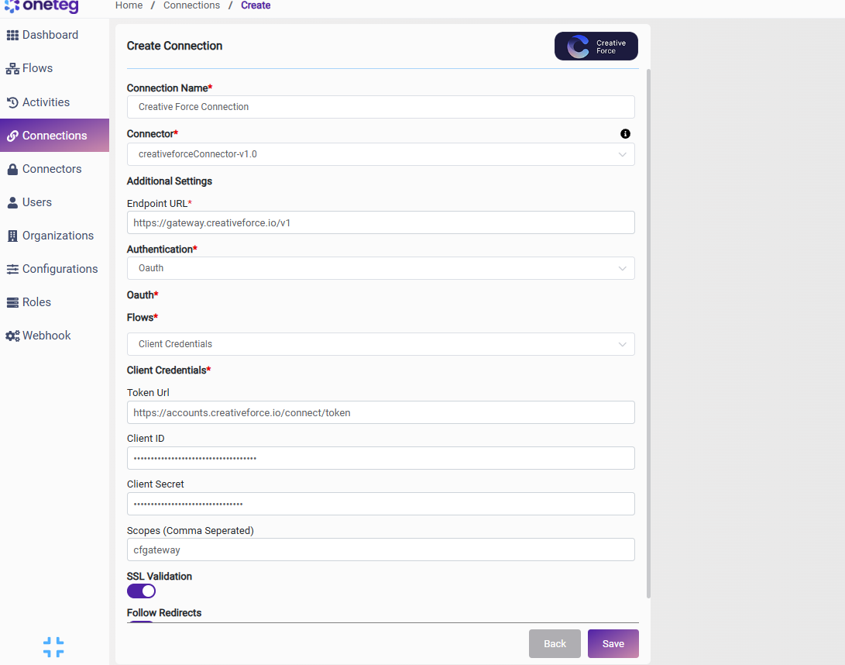Open Flows via its sidebar icon
This screenshot has width=845, height=665.
[12, 68]
